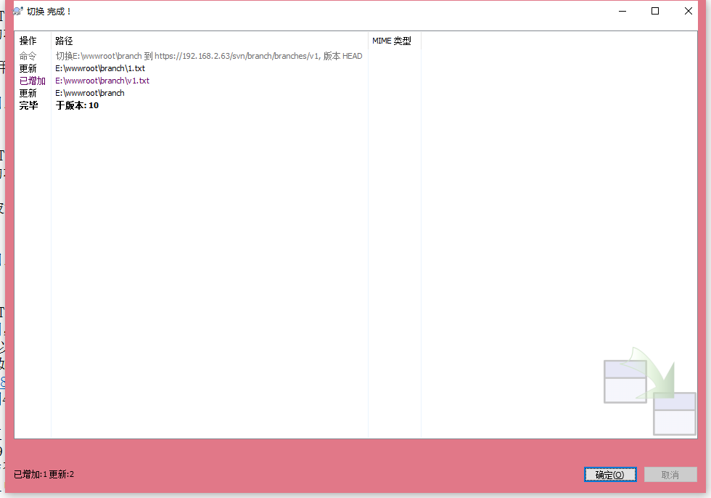Click the TortoiseSVN title bar icon
The height and width of the screenshot is (498, 711).
18,12
